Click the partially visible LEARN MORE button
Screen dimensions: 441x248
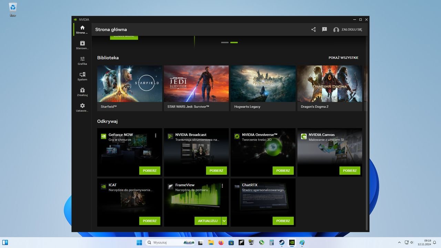coord(124,38)
